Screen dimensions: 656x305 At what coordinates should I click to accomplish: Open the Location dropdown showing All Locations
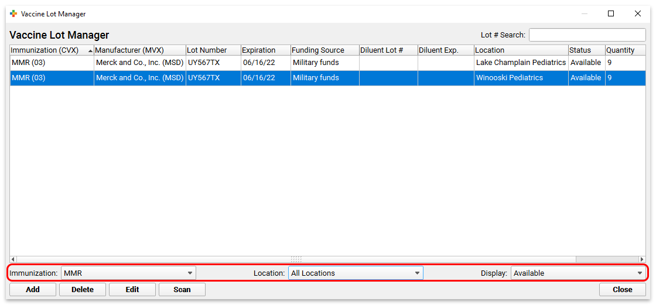click(356, 273)
